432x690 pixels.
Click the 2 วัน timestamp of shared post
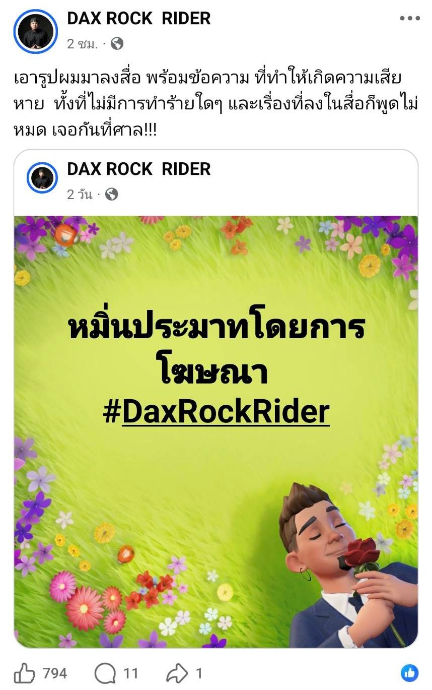pos(80,194)
